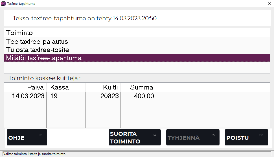Select receipt date 14.03.2023 cell
The height and width of the screenshot is (157, 274).
point(28,96)
